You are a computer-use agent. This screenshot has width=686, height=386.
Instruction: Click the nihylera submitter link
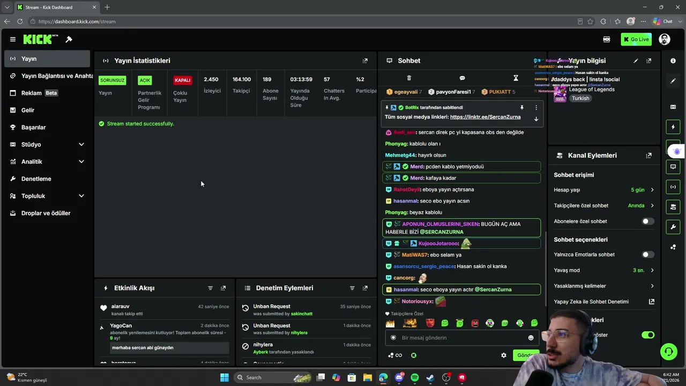(299, 332)
